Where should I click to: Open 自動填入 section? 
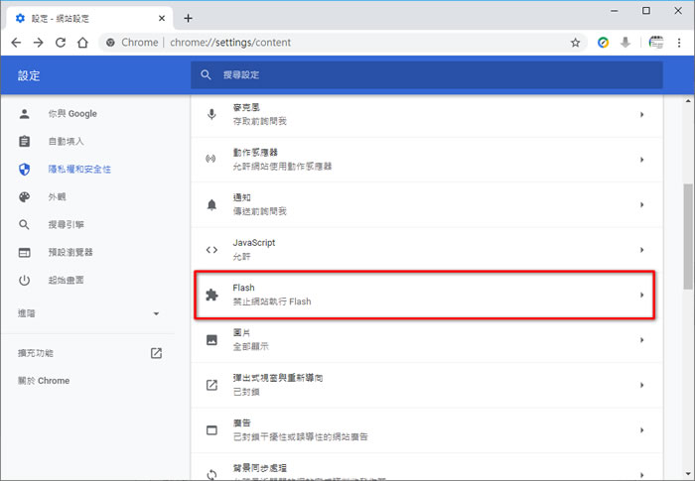67,141
